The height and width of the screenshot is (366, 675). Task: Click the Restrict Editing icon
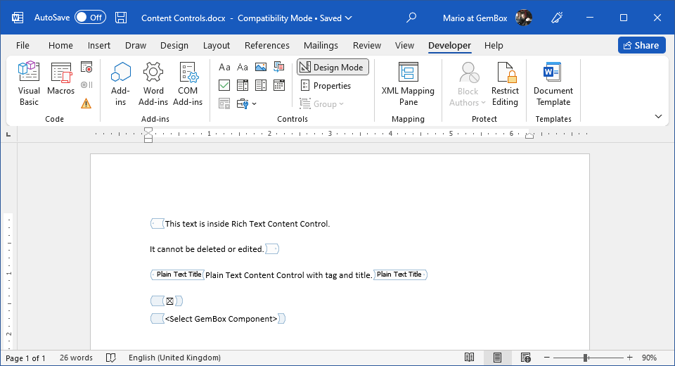point(505,84)
